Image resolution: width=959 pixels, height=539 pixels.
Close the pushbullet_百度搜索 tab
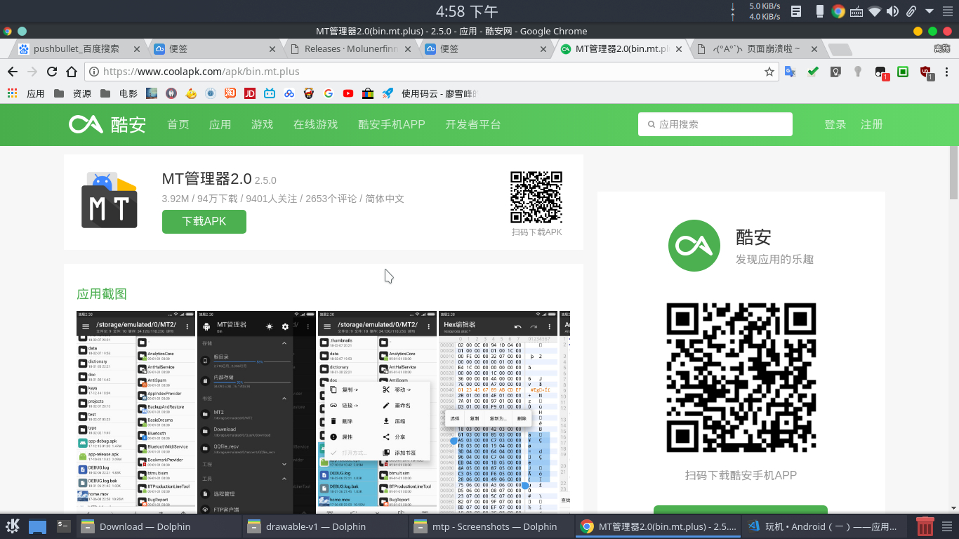[x=136, y=49]
